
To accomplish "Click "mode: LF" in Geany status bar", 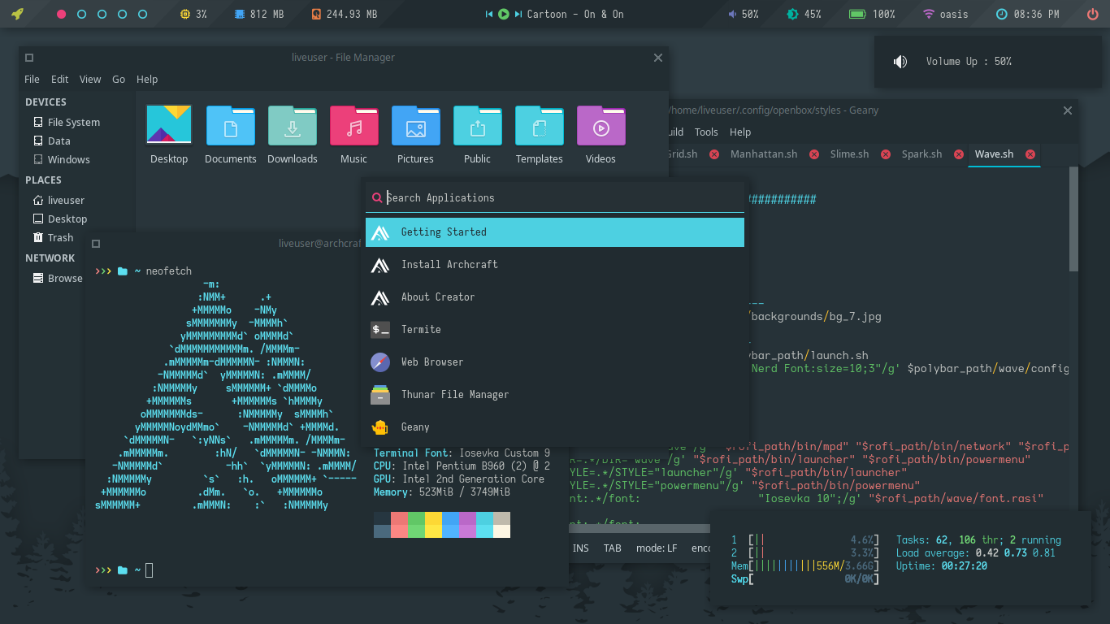I will [x=657, y=548].
